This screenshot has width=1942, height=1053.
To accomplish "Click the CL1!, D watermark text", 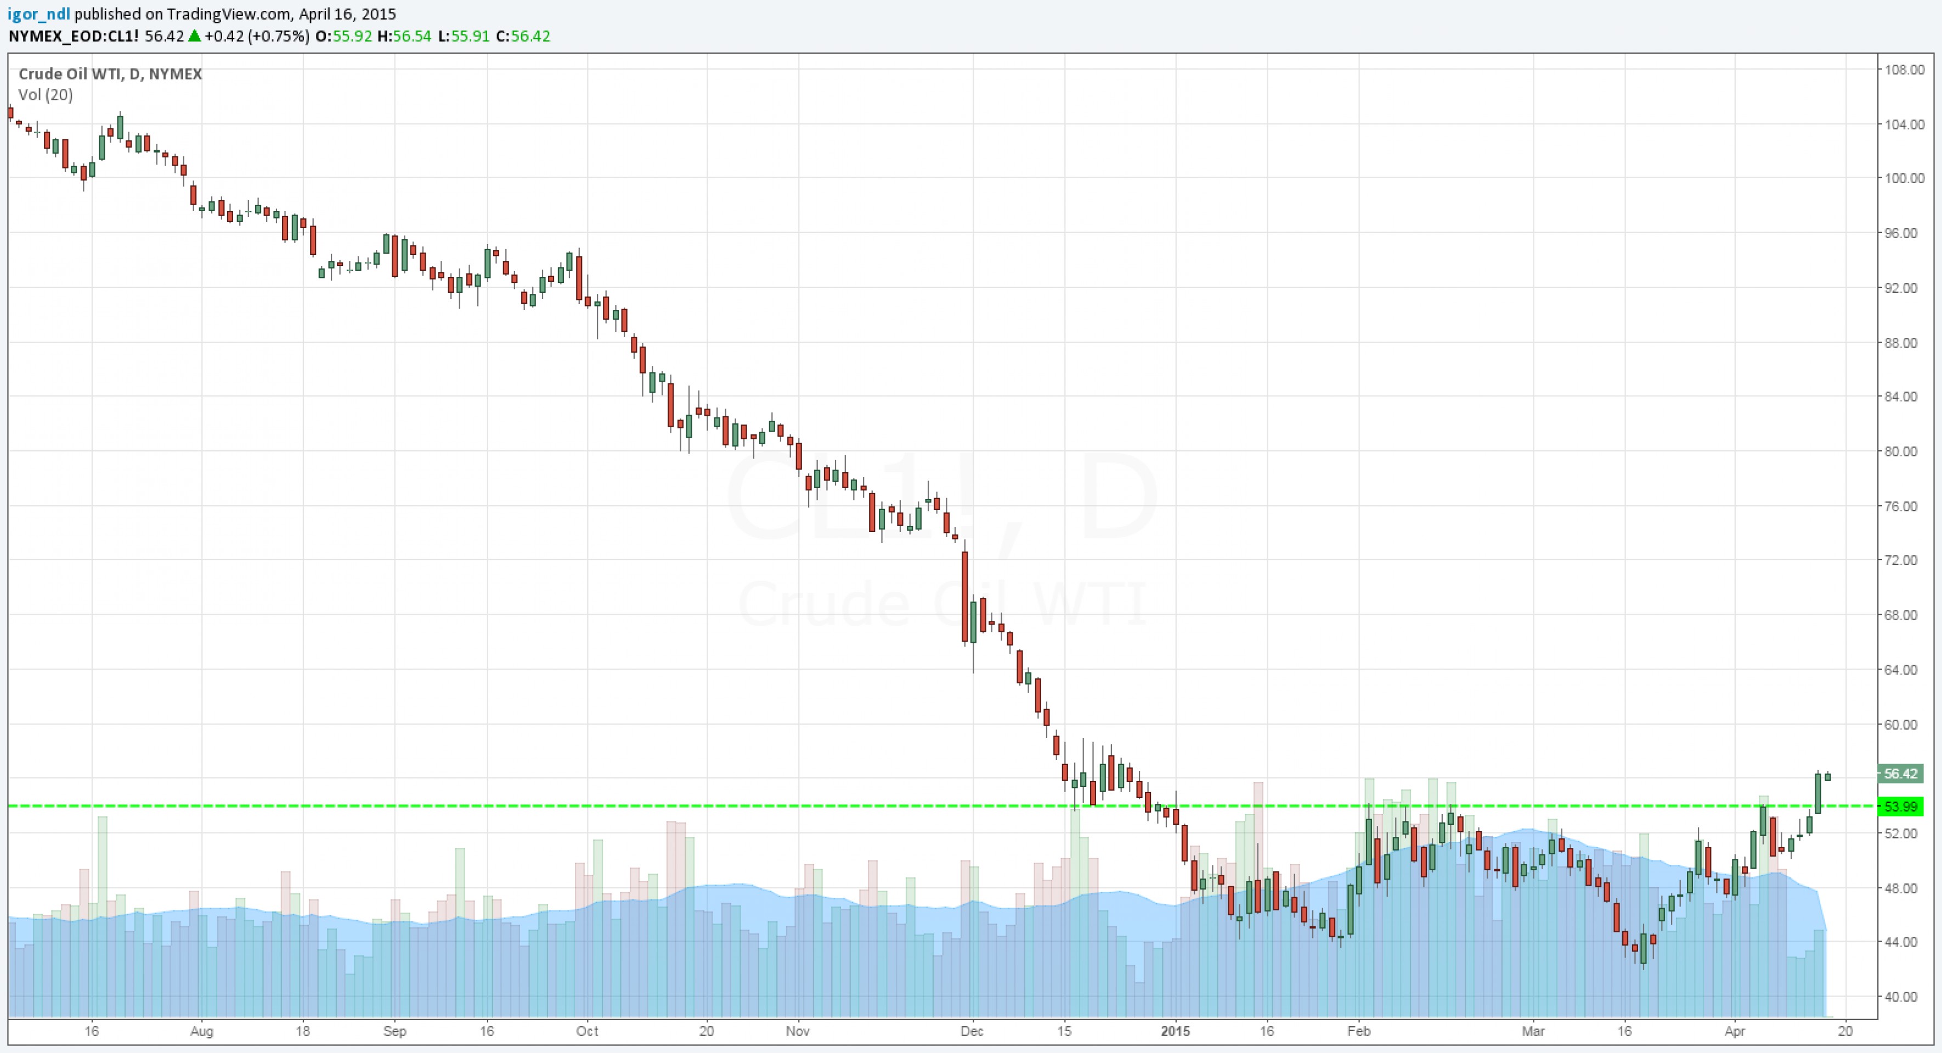I will click(941, 496).
